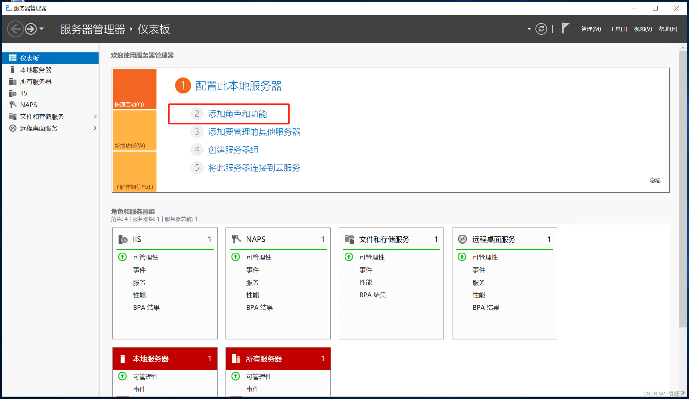
Task: Click green status icon in 所有服务器 tile
Action: pyautogui.click(x=236, y=376)
